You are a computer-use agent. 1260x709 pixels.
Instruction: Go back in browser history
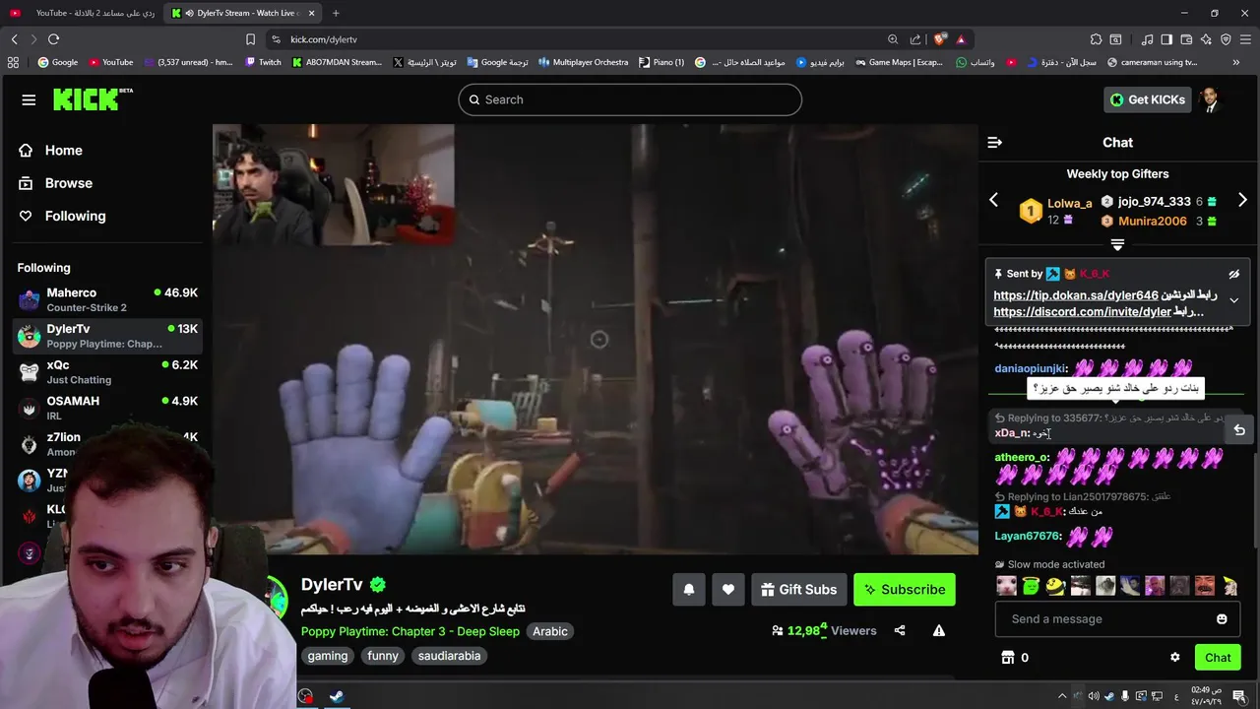pyautogui.click(x=14, y=39)
